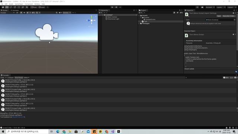Open the Console Editor dropdown
The image size is (238, 134).
26,78
